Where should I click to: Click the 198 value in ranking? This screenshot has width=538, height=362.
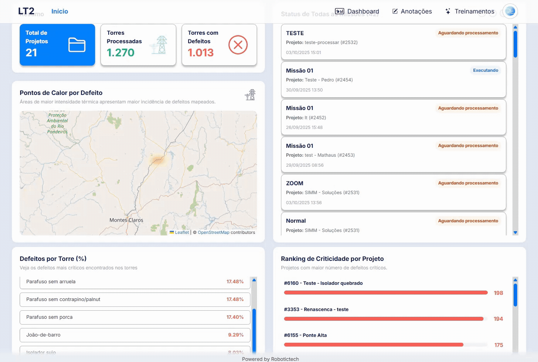[498, 293]
